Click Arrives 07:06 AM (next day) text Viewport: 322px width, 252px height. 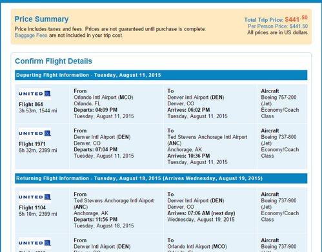(x=201, y=213)
